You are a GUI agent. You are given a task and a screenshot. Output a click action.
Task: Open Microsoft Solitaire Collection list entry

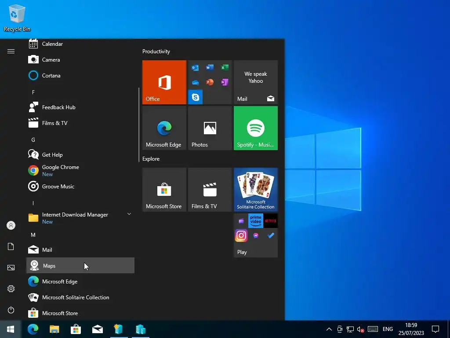coord(80,297)
